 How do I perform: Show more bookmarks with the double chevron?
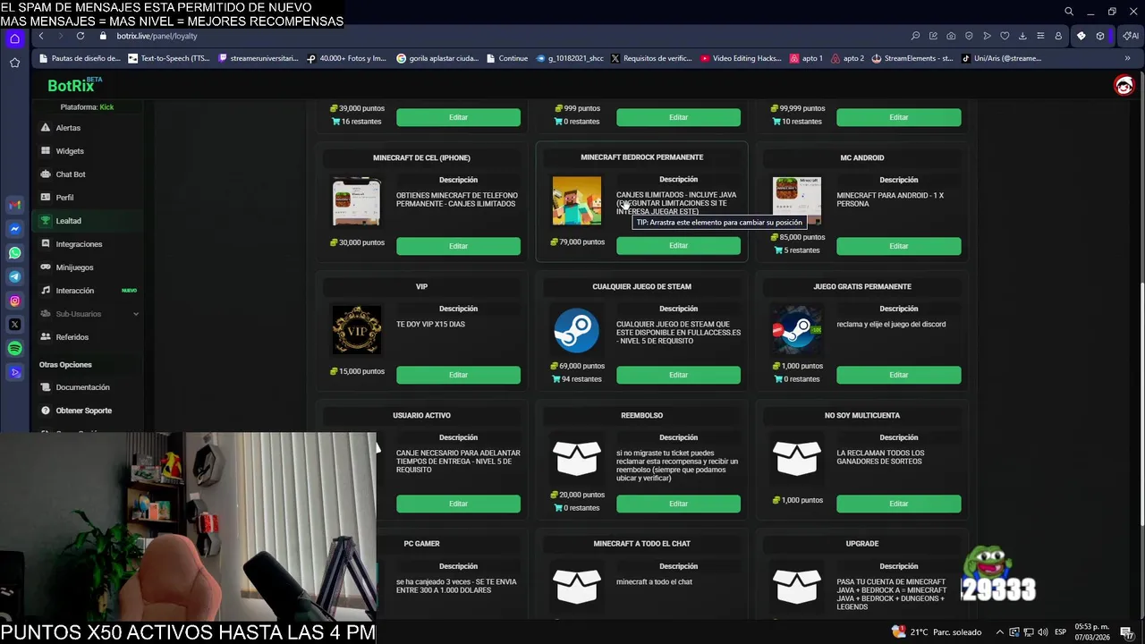1127,58
